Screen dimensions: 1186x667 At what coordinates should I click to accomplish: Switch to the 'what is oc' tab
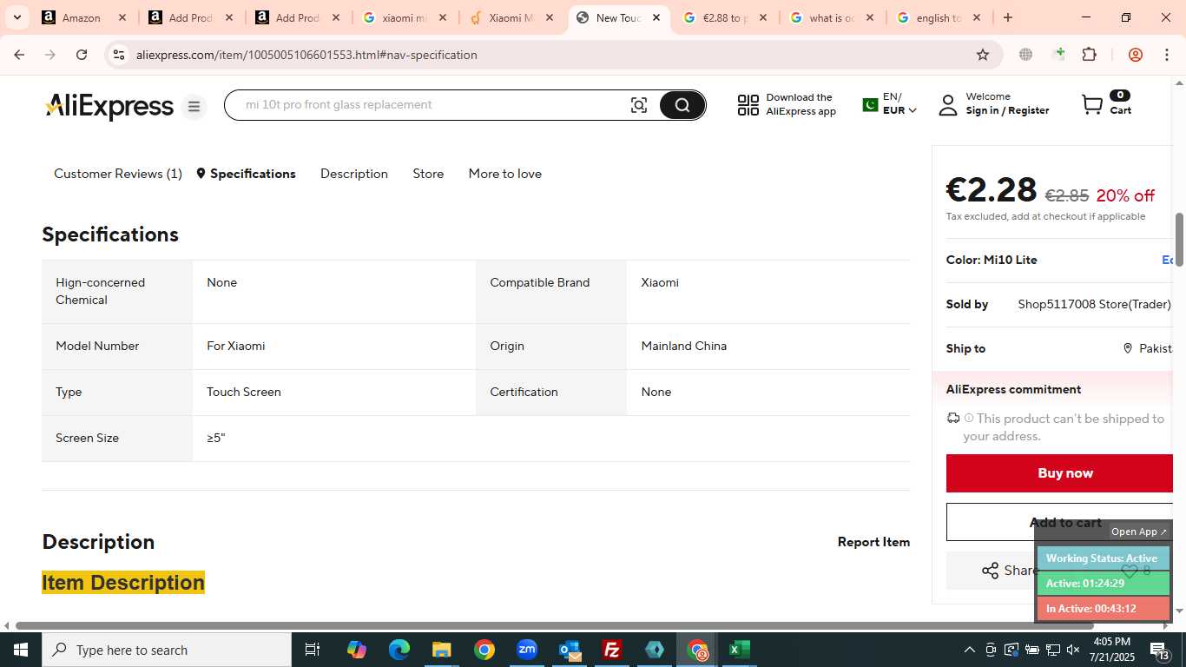tap(833, 17)
